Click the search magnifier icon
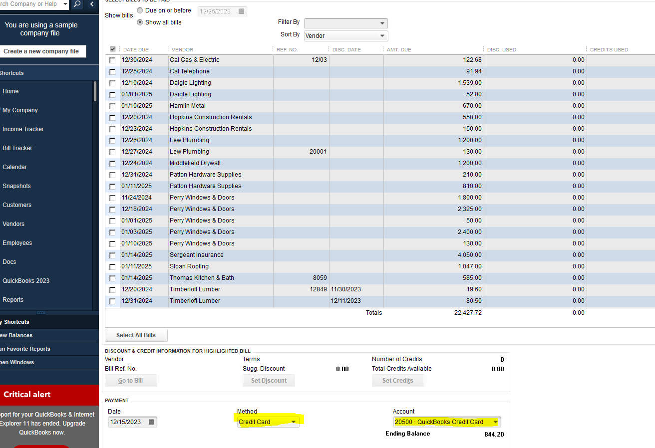Image resolution: width=655 pixels, height=448 pixels. coord(77,4)
